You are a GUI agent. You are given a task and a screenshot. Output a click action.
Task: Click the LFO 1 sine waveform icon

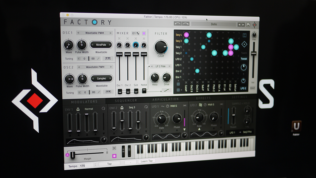(x=162, y=106)
